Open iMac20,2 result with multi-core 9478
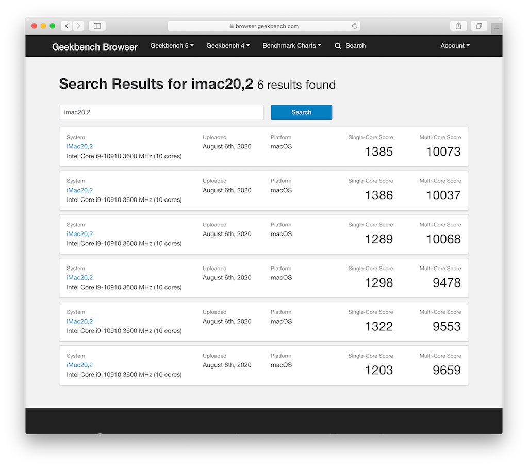The height and width of the screenshot is (468, 528). [79, 278]
